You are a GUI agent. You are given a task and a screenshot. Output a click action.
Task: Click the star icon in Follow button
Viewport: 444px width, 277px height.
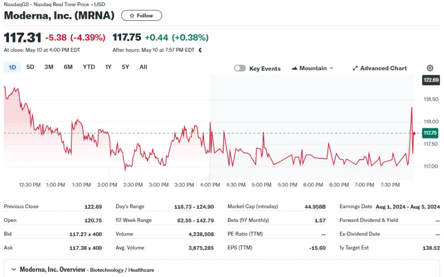[132, 16]
